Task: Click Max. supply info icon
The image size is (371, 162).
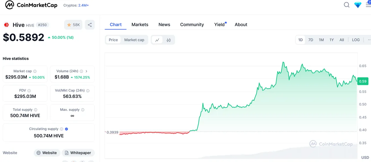Action: point(83,110)
